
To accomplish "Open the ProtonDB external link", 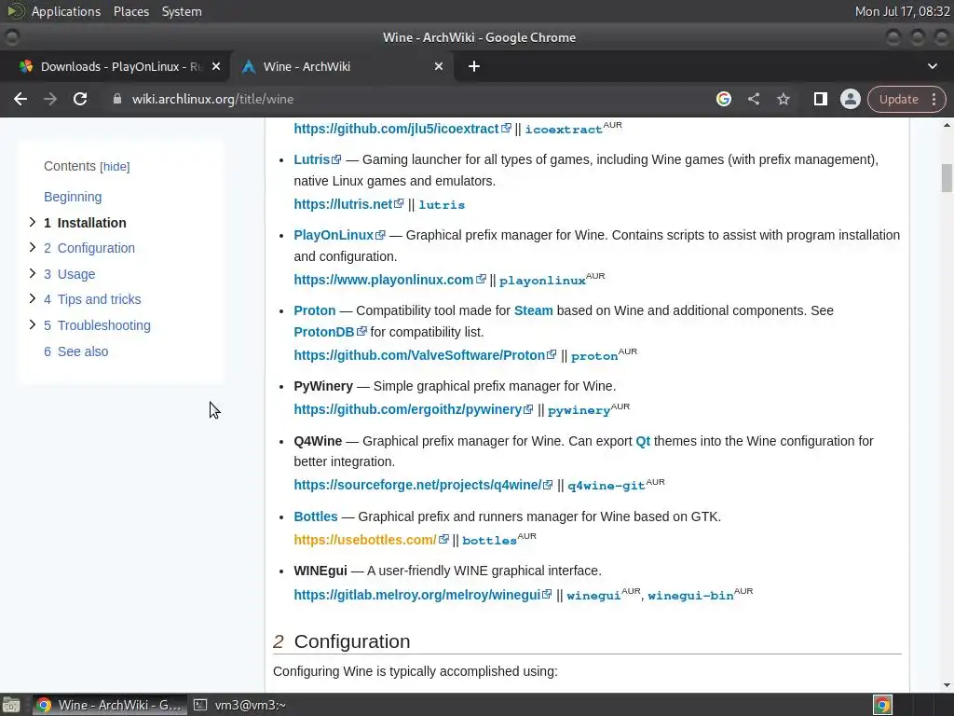I will pyautogui.click(x=330, y=332).
